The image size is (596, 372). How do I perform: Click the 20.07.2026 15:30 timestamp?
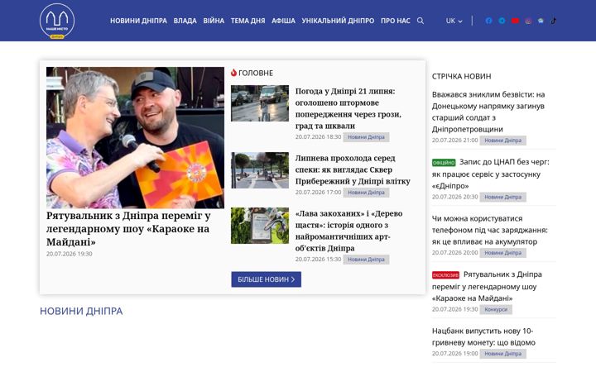[x=318, y=260]
